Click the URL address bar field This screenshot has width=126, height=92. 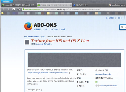point(85,9)
